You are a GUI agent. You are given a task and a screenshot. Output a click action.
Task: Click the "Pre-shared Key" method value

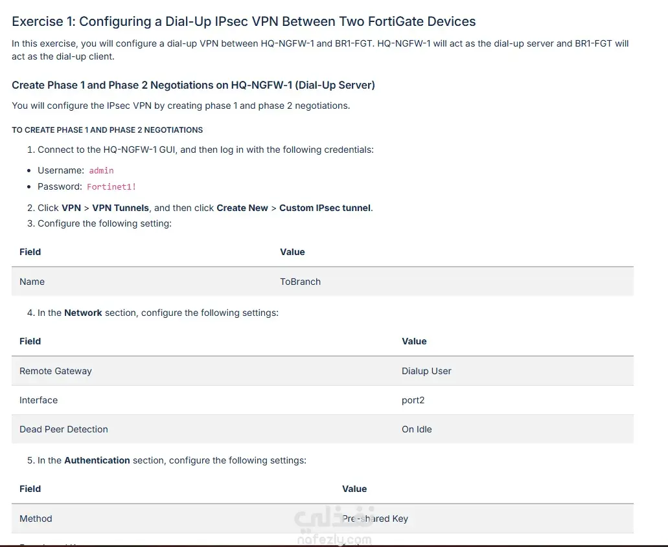pos(375,519)
